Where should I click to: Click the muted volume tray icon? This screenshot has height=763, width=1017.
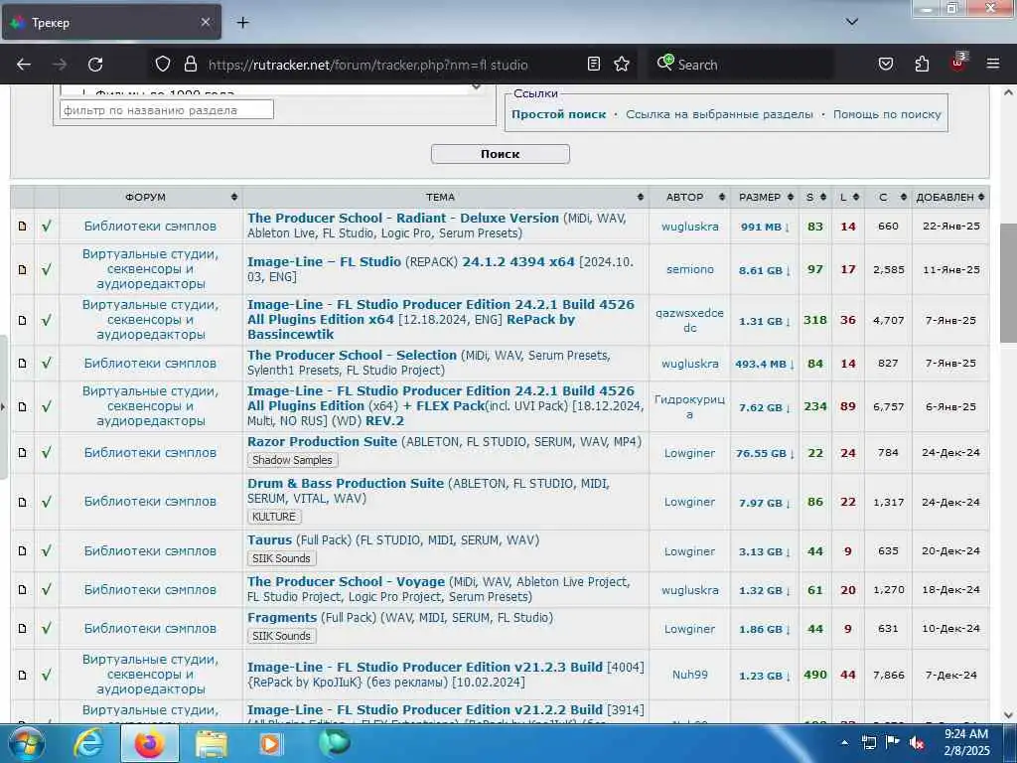(917, 743)
